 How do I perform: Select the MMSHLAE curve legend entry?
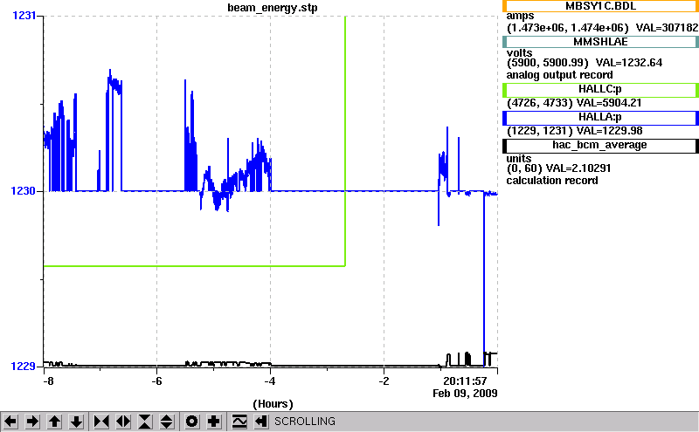(600, 42)
